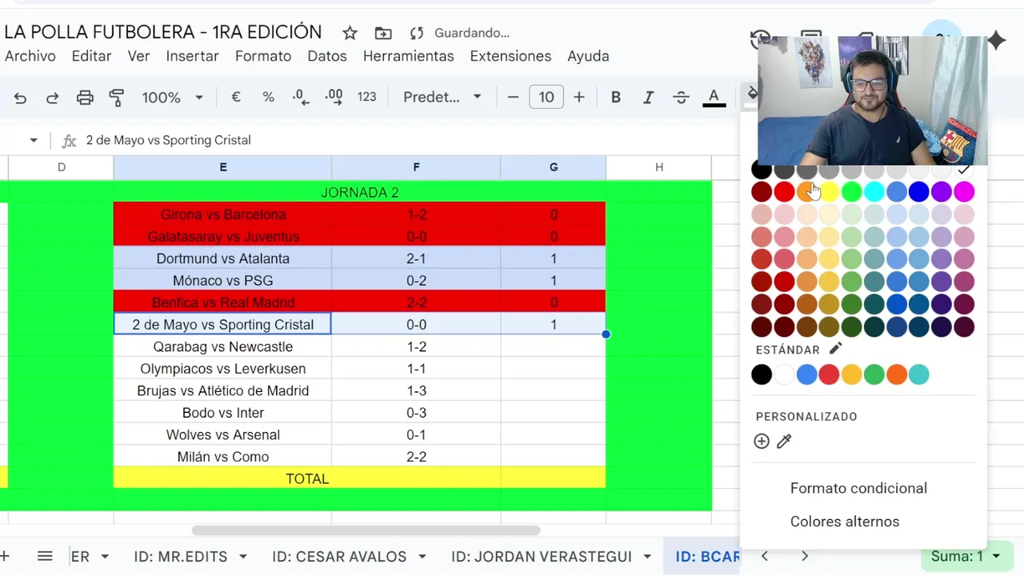Image resolution: width=1024 pixels, height=576 pixels.
Task: Select column G header
Action: click(554, 167)
